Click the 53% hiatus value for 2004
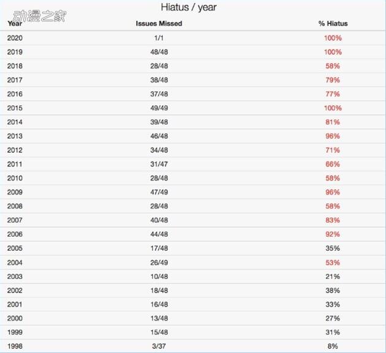The height and width of the screenshot is (353, 386). pyautogui.click(x=333, y=262)
